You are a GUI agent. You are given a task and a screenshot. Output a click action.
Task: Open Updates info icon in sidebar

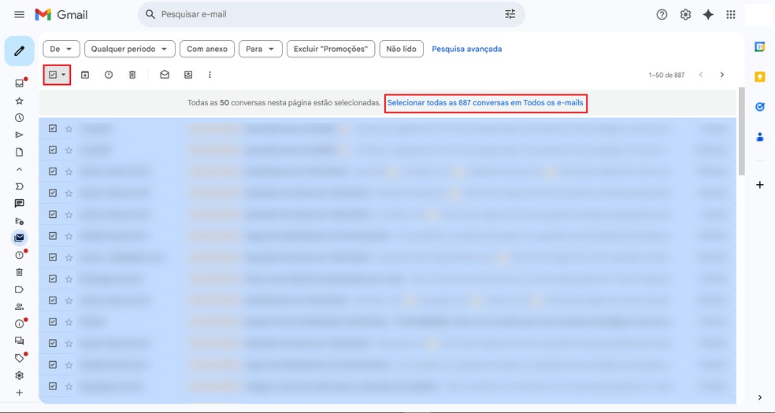19,323
